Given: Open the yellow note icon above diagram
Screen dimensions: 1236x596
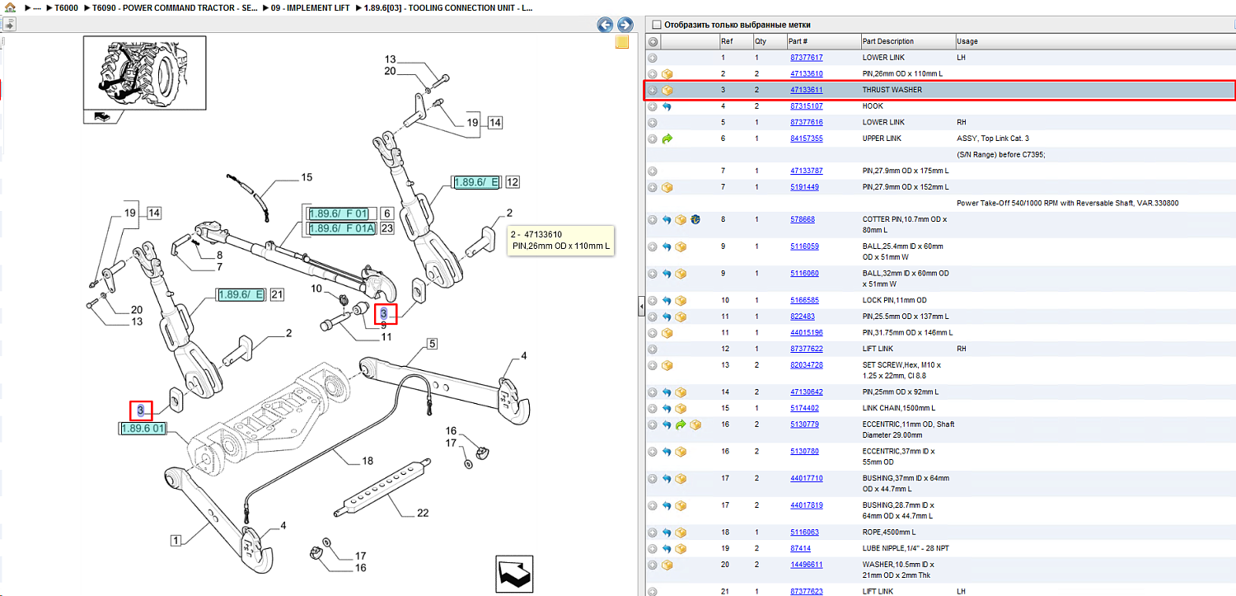Looking at the screenshot, I should click(x=622, y=43).
